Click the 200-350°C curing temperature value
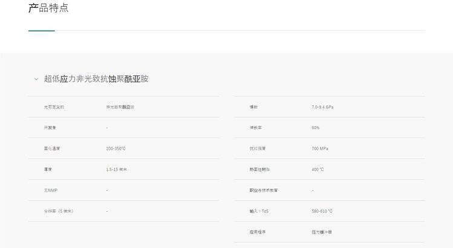Image resolution: width=453 pixels, height=248 pixels. 116,148
